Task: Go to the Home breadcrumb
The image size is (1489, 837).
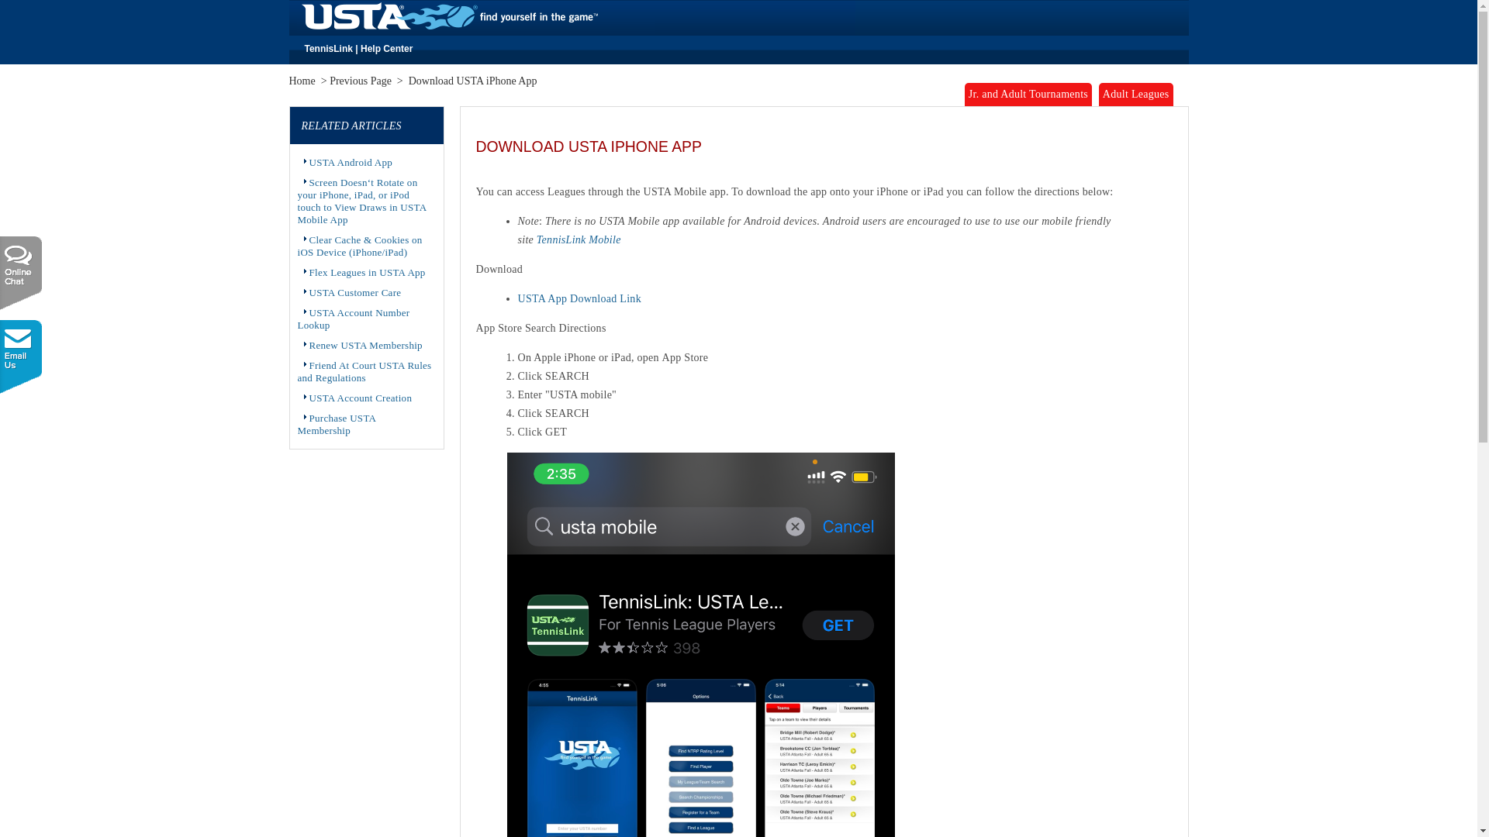Action: coord(302,81)
